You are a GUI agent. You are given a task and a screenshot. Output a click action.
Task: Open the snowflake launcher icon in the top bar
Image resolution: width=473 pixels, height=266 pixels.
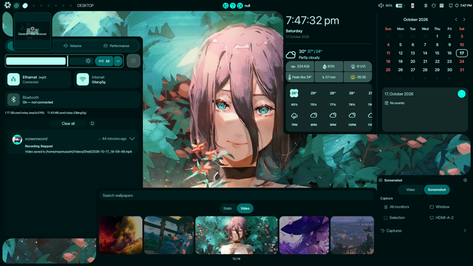7,5
